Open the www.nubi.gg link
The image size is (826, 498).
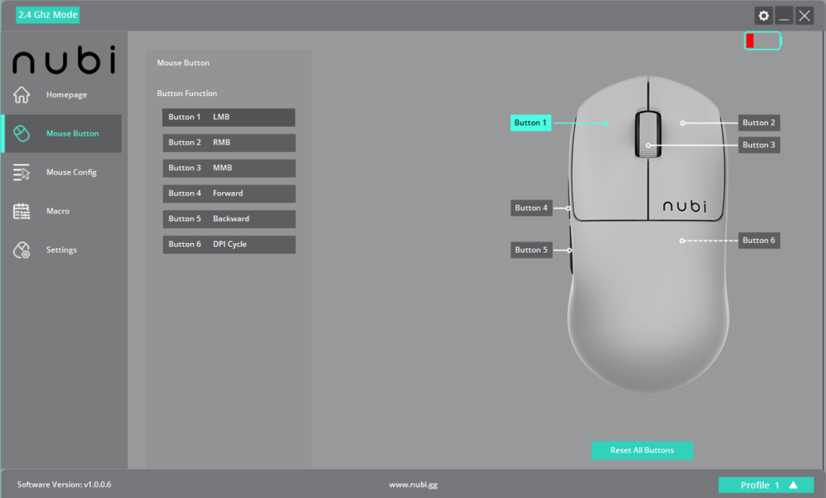pos(413,485)
